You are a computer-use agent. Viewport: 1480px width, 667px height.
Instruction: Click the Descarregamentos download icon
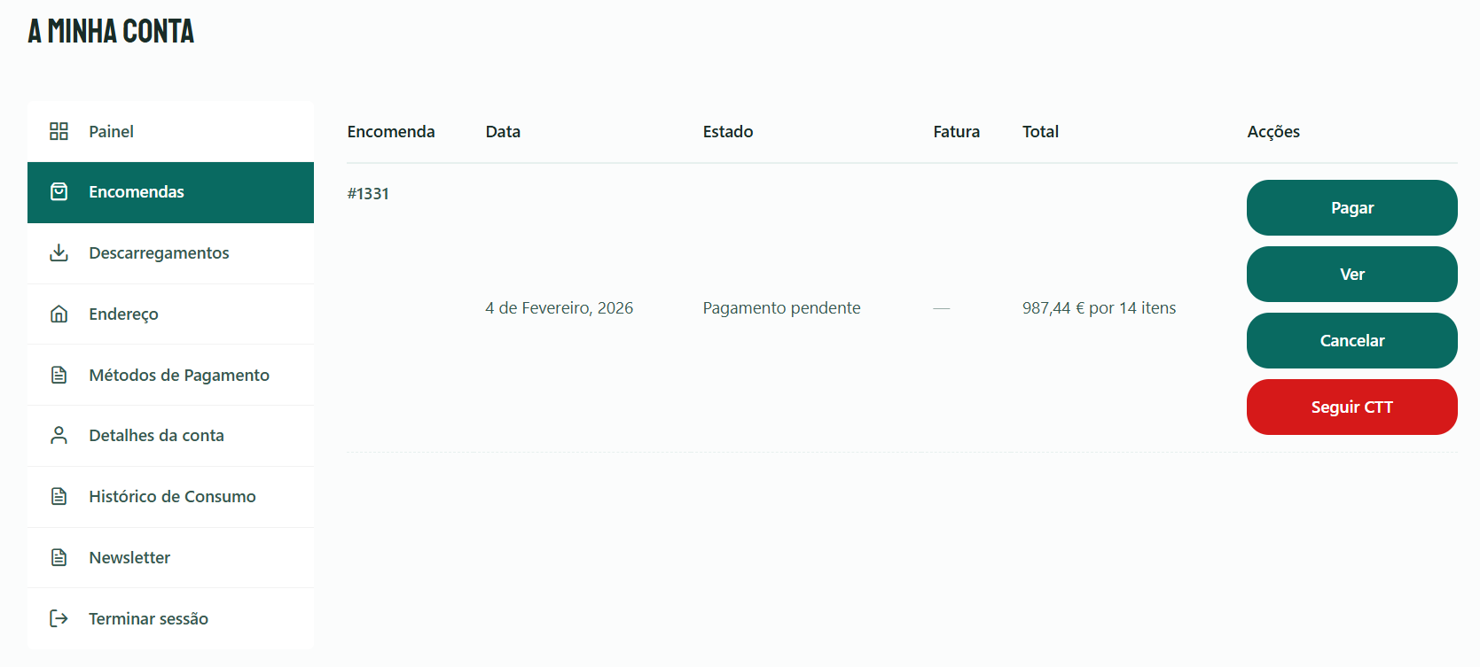(x=59, y=253)
